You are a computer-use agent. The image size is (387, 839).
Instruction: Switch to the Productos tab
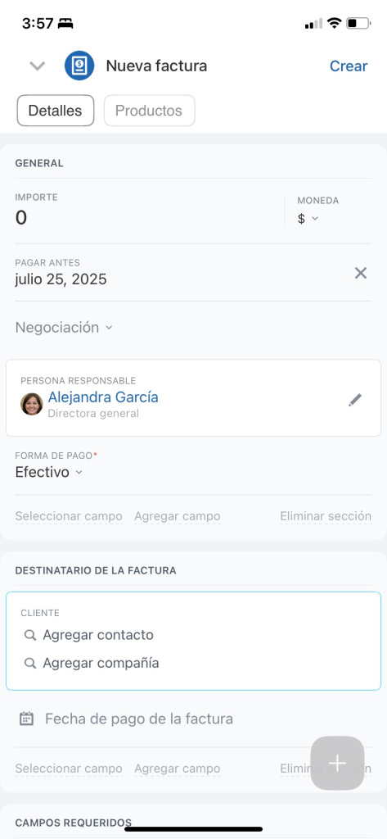pos(149,111)
